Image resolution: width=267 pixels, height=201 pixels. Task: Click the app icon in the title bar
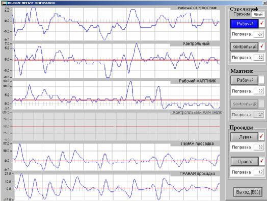[x=4, y=3]
